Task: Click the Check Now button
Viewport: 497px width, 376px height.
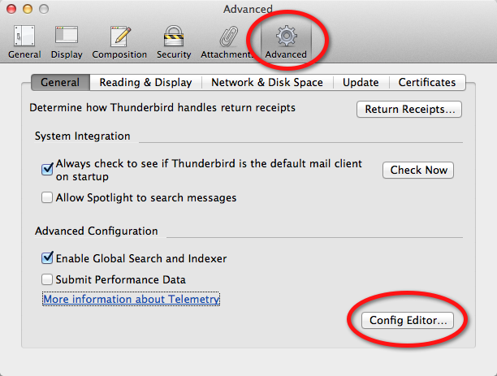Action: pyautogui.click(x=418, y=171)
